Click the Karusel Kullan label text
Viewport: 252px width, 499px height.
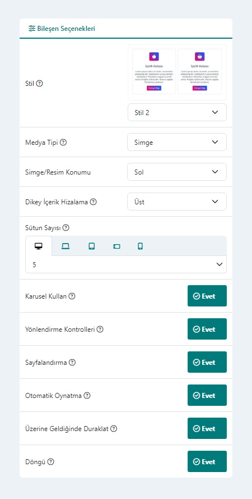coord(46,296)
